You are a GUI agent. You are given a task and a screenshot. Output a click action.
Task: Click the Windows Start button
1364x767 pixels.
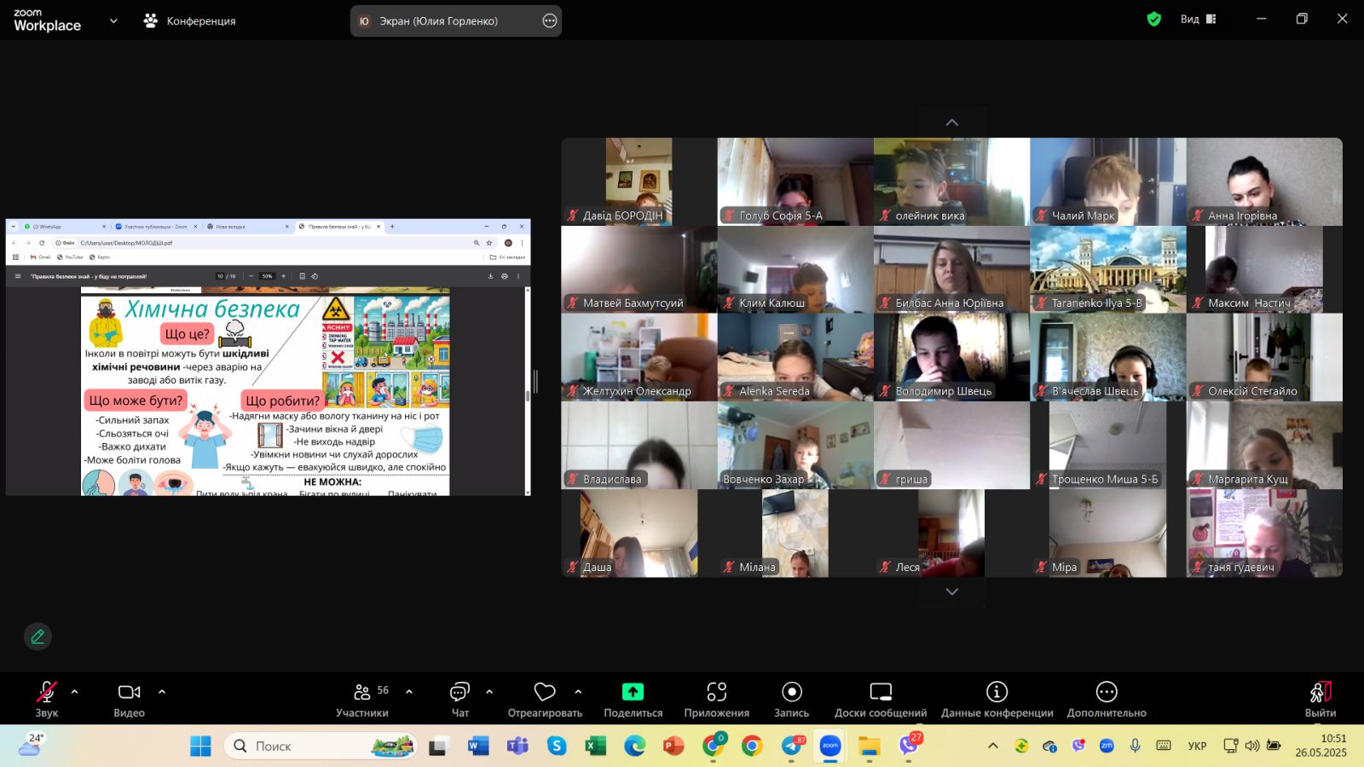click(x=200, y=747)
